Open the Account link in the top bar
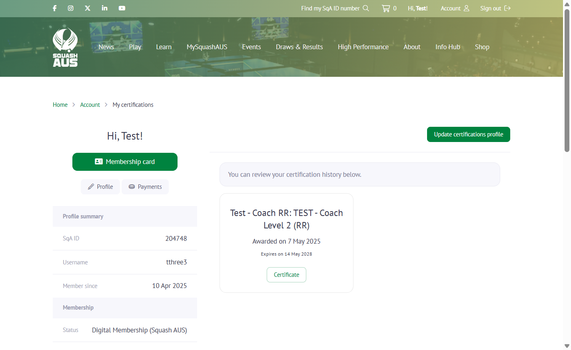The width and height of the screenshot is (571, 350). tap(455, 8)
